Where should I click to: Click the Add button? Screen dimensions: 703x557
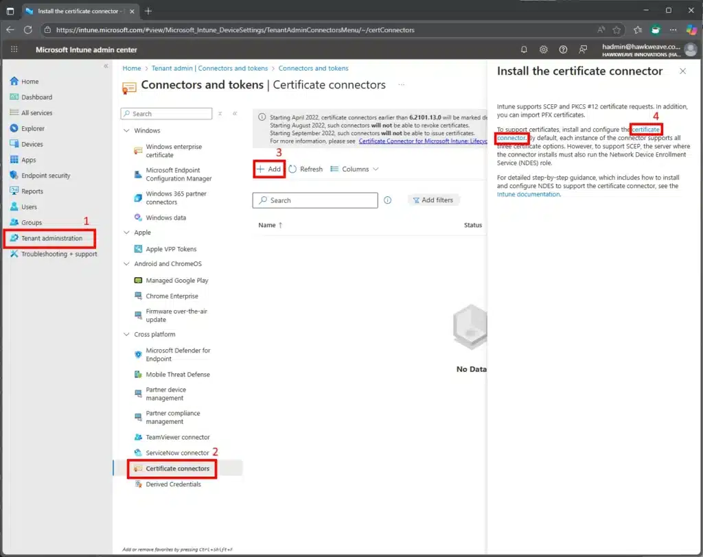tap(269, 169)
